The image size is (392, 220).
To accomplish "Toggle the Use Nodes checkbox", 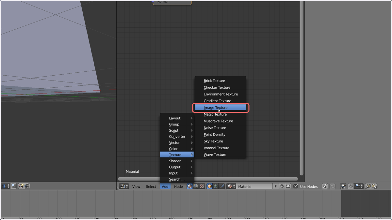I will click(x=296, y=186).
